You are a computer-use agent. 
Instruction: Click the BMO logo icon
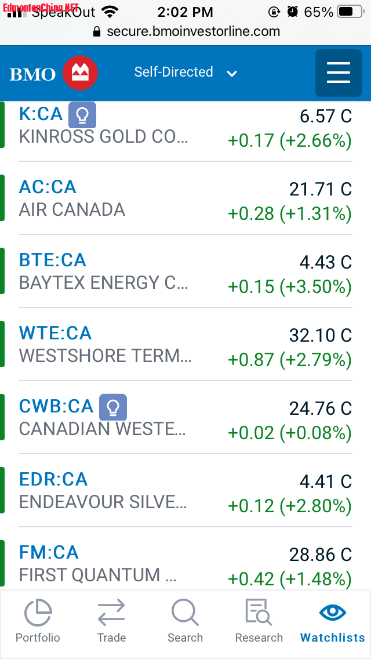tap(80, 73)
